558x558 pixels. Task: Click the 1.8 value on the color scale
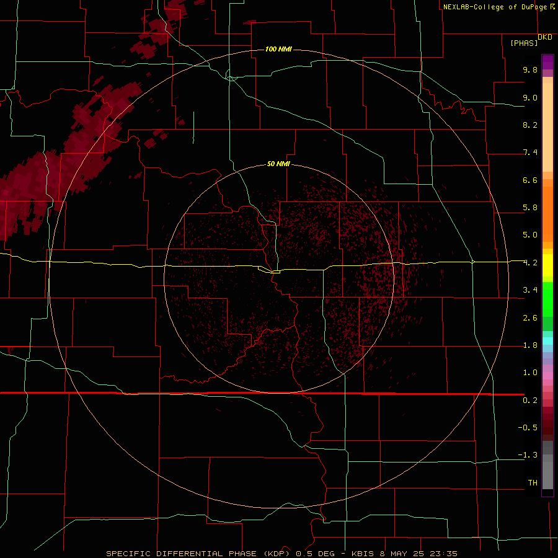tap(530, 345)
